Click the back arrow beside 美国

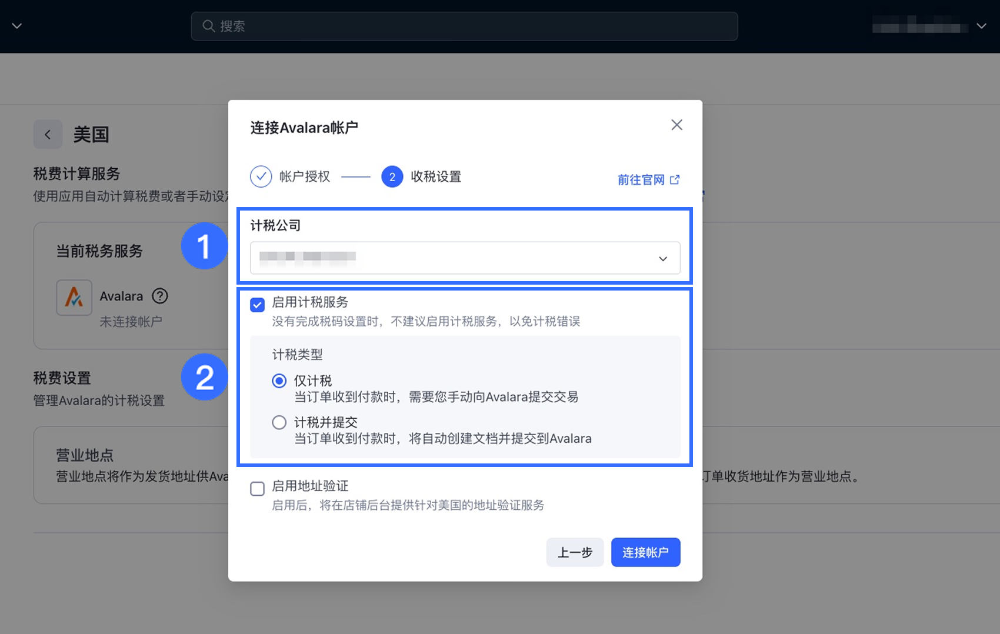tap(48, 134)
